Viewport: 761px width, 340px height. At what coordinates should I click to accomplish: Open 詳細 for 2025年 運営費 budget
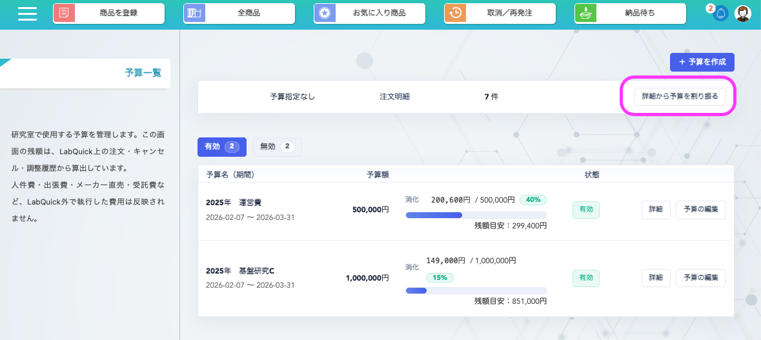[655, 210]
